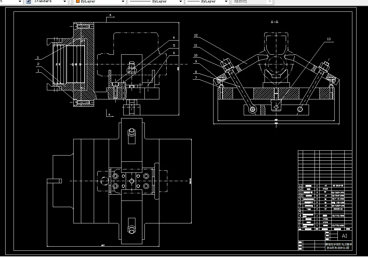Select lower section marker A below front view
368x257 pixels.
pyautogui.click(x=109, y=115)
